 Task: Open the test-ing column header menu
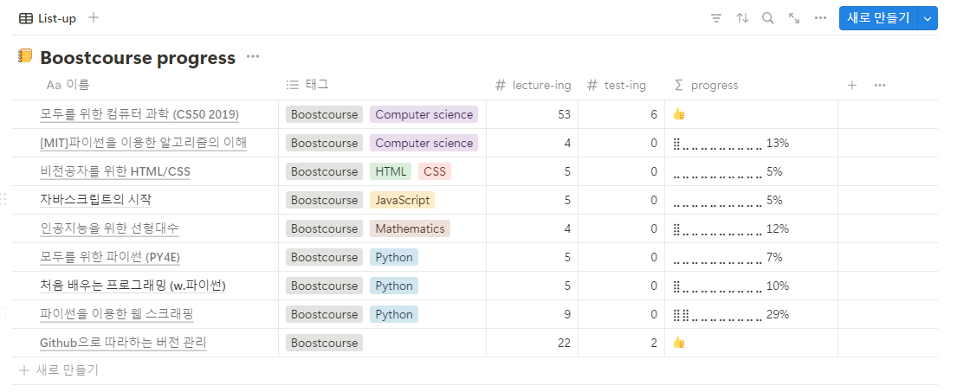[x=616, y=86]
